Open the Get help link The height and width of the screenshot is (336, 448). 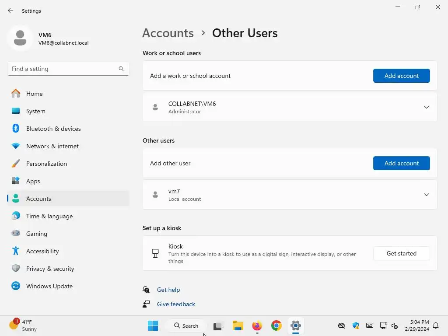(x=168, y=290)
